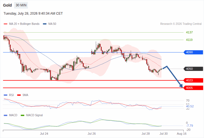
Task: Click the MACD Signal green legend swatch
Action: tap(22, 115)
